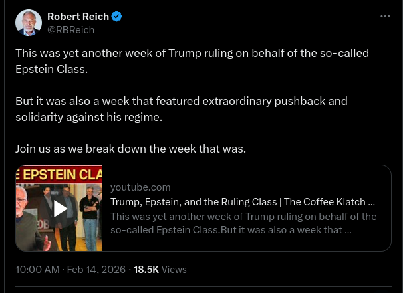
Task: Click the "Join us as we break down" line
Action: (x=130, y=149)
